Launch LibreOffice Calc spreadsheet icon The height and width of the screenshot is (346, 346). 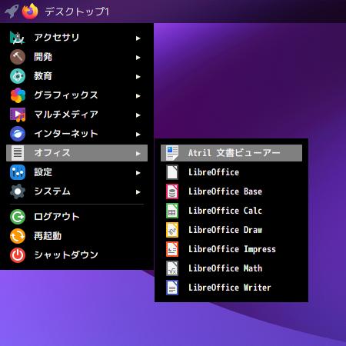coord(172,211)
